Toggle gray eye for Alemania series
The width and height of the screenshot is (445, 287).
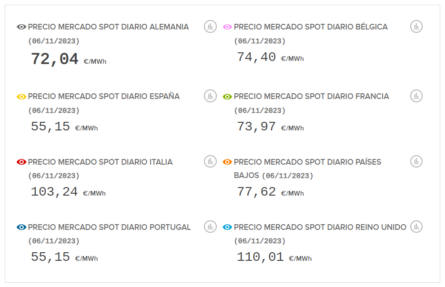[21, 27]
